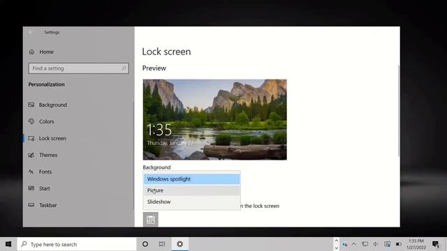
Task: Select Windows spotlight in Background list
Action: pyautogui.click(x=191, y=179)
